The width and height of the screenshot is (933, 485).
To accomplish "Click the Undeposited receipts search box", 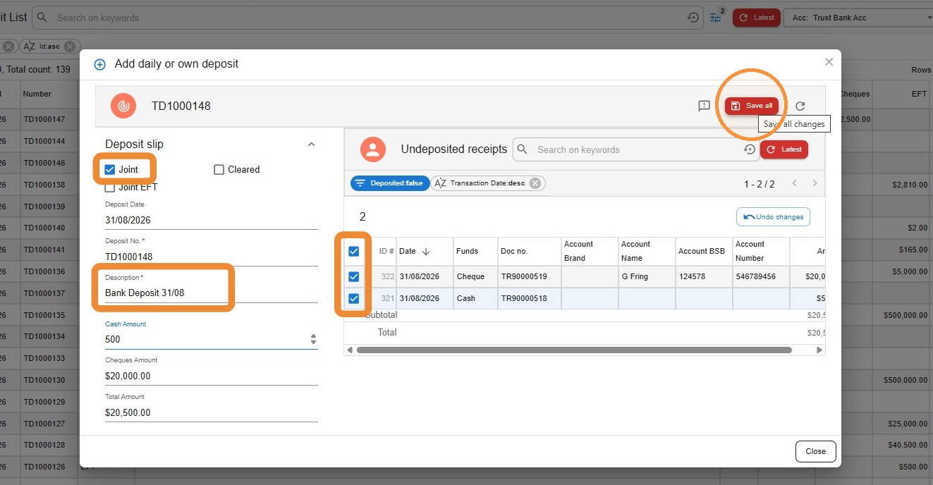I will point(636,149).
